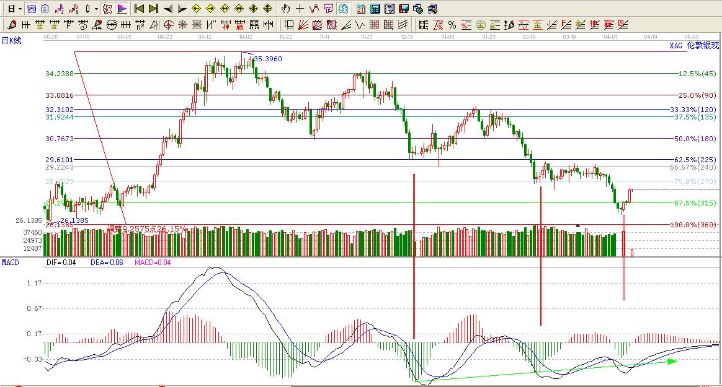Toggle the pink flag toolbar button
The width and height of the screenshot is (722, 387).
pyautogui.click(x=122, y=9)
